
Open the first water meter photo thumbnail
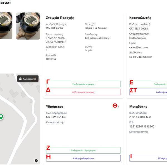[6, 26]
